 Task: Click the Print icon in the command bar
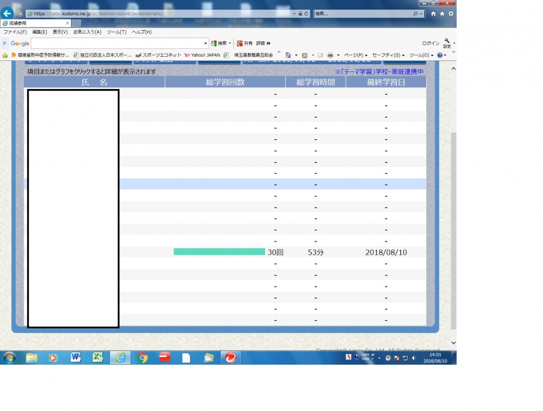[x=330, y=55]
